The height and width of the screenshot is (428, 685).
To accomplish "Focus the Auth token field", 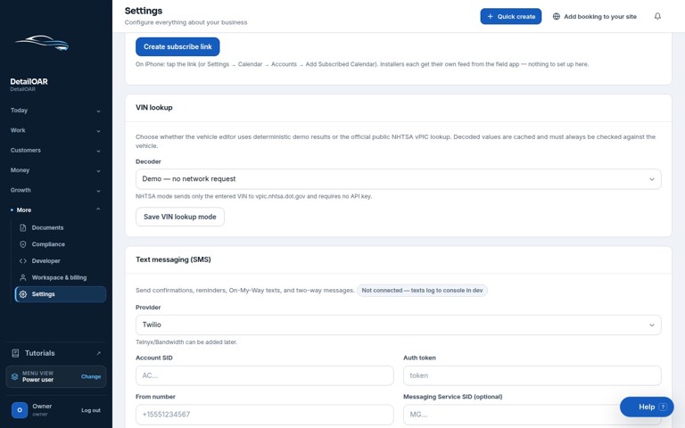I will (532, 375).
